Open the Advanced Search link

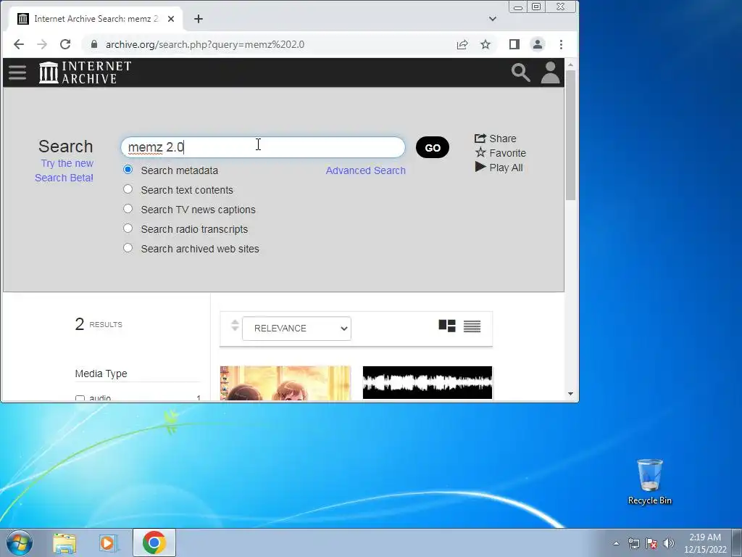pyautogui.click(x=366, y=170)
